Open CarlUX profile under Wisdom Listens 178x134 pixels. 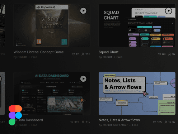tap(22, 57)
